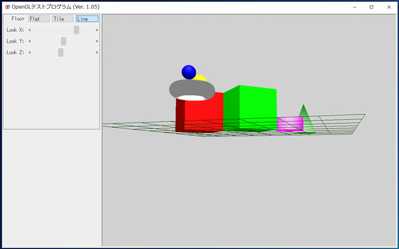Screen dimensions: 399x249
Task: Click the Look X slider thumb
Action: click(77, 30)
